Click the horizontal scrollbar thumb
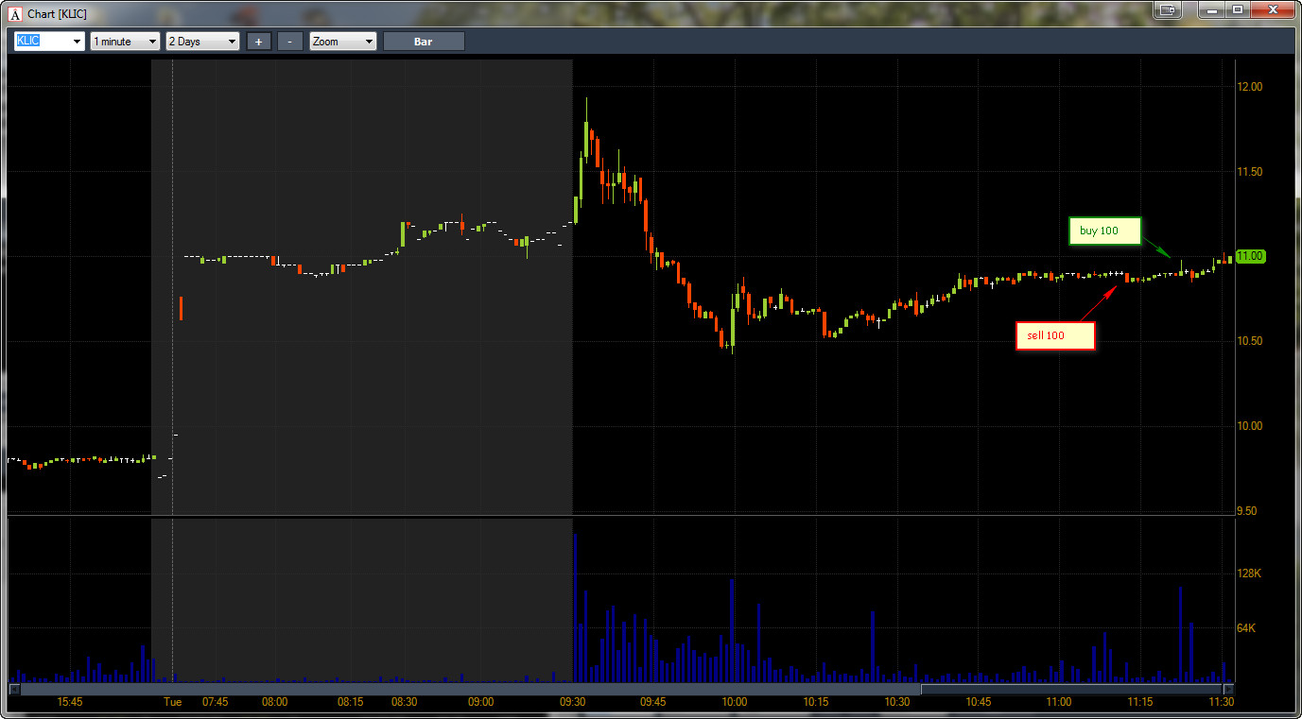Screen dimensions: 1302x719 (1069, 689)
